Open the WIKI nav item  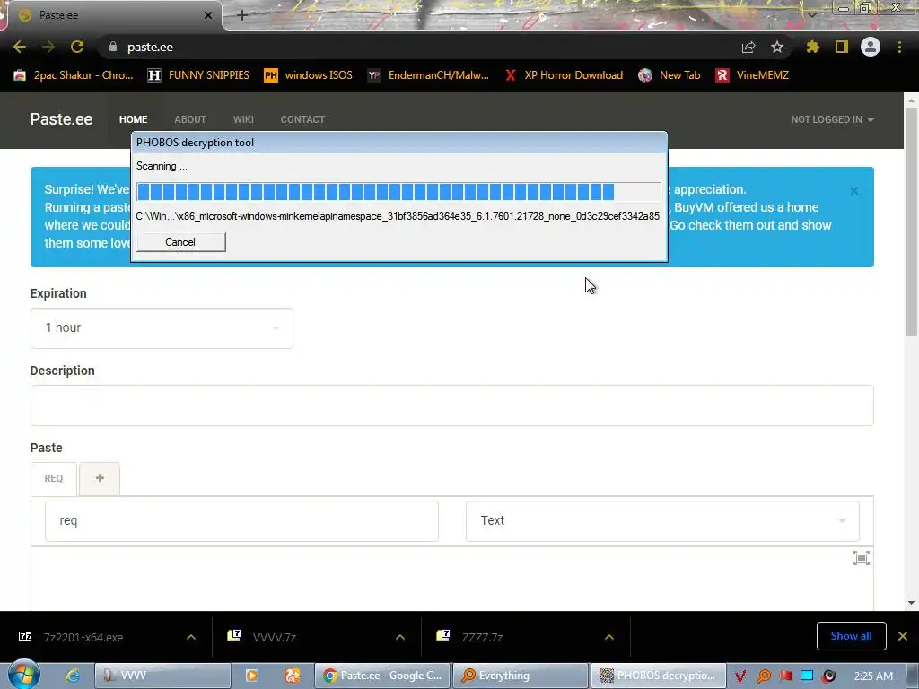[243, 119]
